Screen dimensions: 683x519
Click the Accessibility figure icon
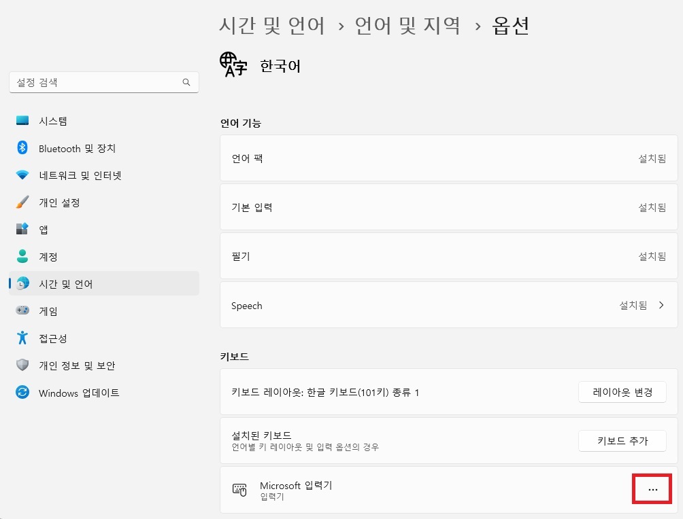pos(22,338)
